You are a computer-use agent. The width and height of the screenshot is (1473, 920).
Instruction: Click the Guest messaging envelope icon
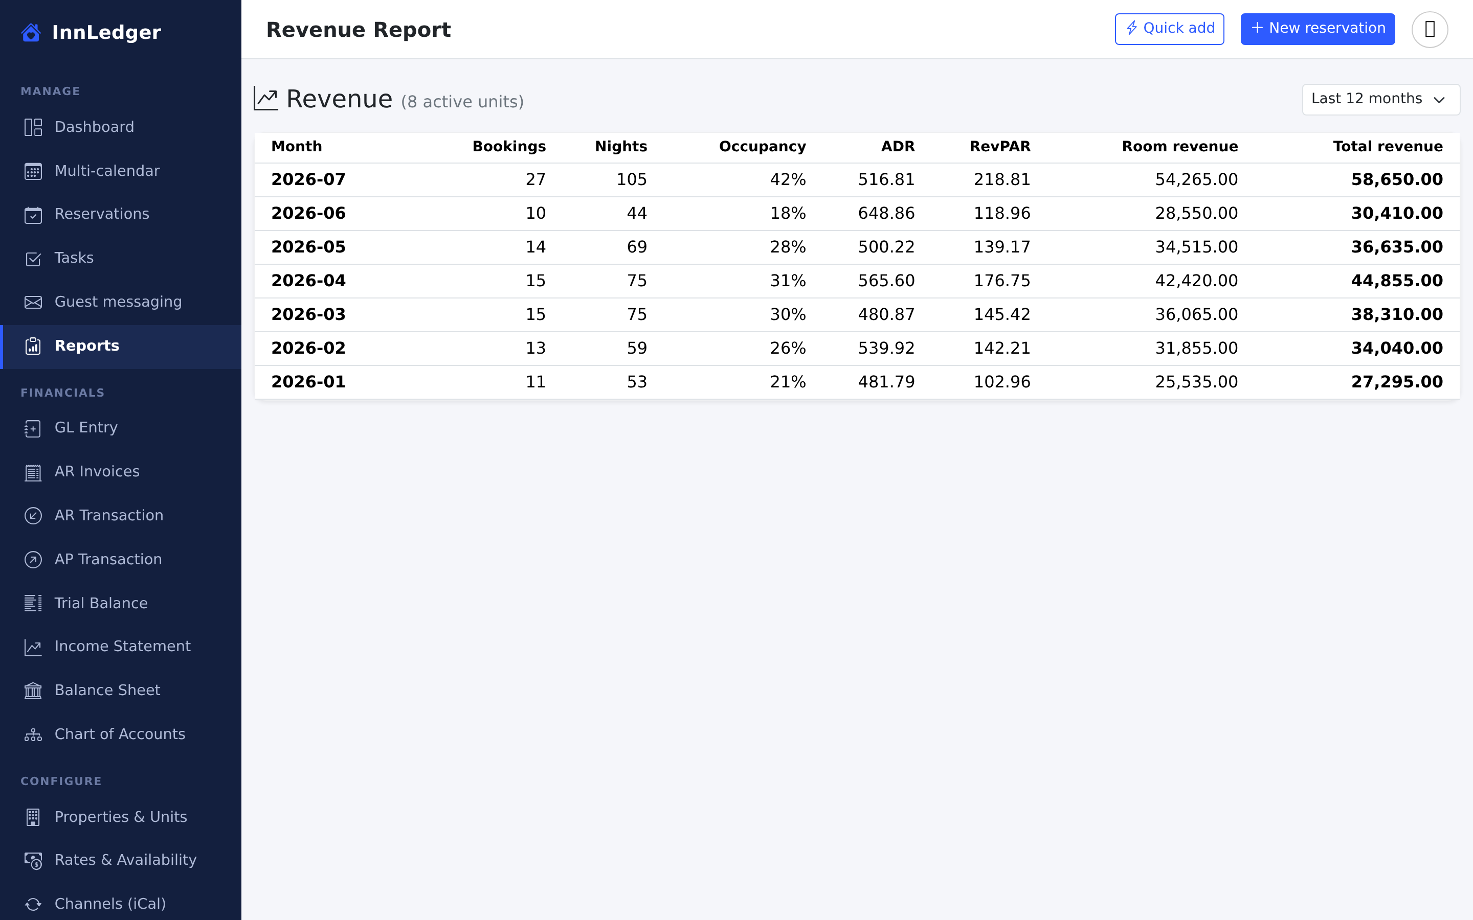click(33, 302)
